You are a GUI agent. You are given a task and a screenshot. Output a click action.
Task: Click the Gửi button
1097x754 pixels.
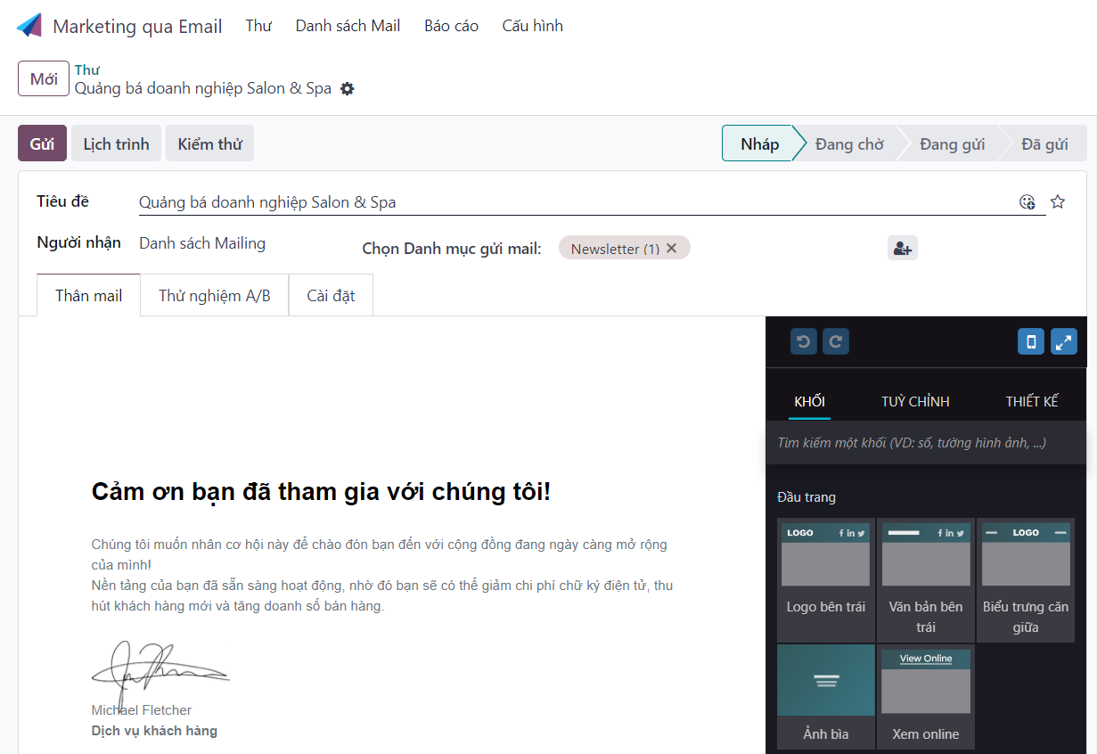tap(42, 143)
